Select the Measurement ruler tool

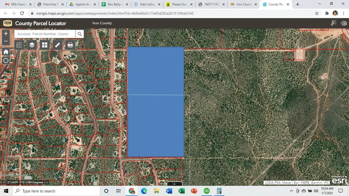(x=58, y=45)
